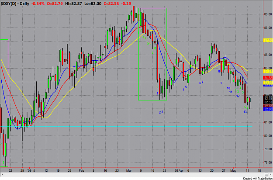Image resolution: width=273 pixels, height=180 pixels.
Task: Click the horizontal scrollbar thumb below the chart
Action: (266, 174)
